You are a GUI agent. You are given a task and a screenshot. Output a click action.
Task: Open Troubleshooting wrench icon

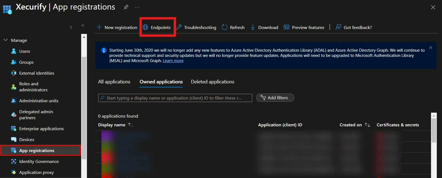[179, 27]
